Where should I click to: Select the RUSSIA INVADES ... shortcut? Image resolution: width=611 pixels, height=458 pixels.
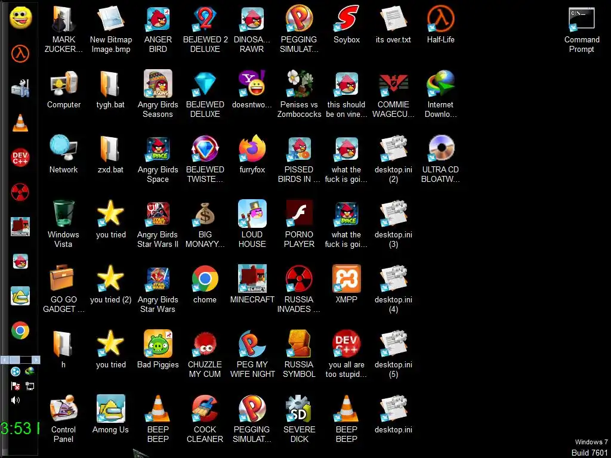pyautogui.click(x=300, y=289)
